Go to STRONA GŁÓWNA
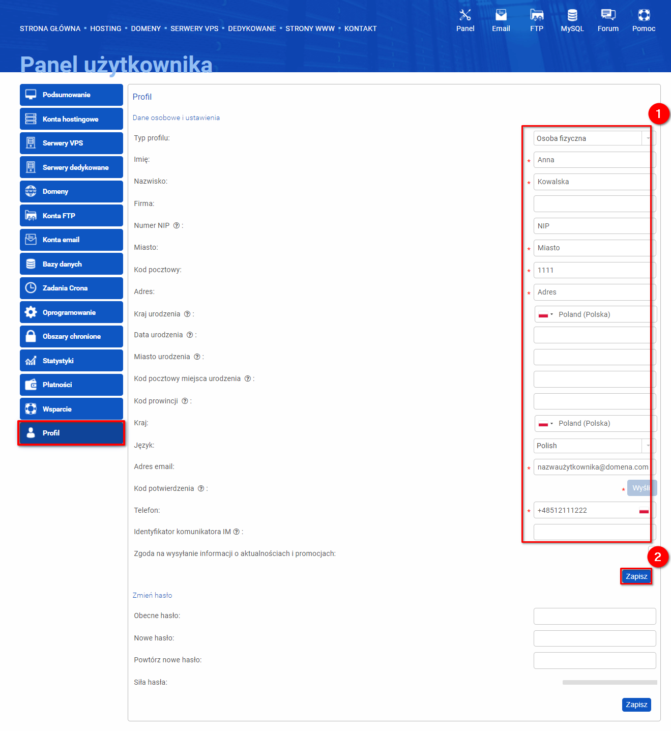This screenshot has width=671, height=731. [x=50, y=28]
